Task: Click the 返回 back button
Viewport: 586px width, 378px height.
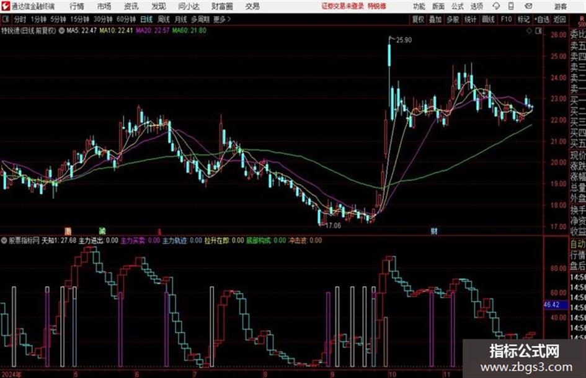Action: [560, 19]
